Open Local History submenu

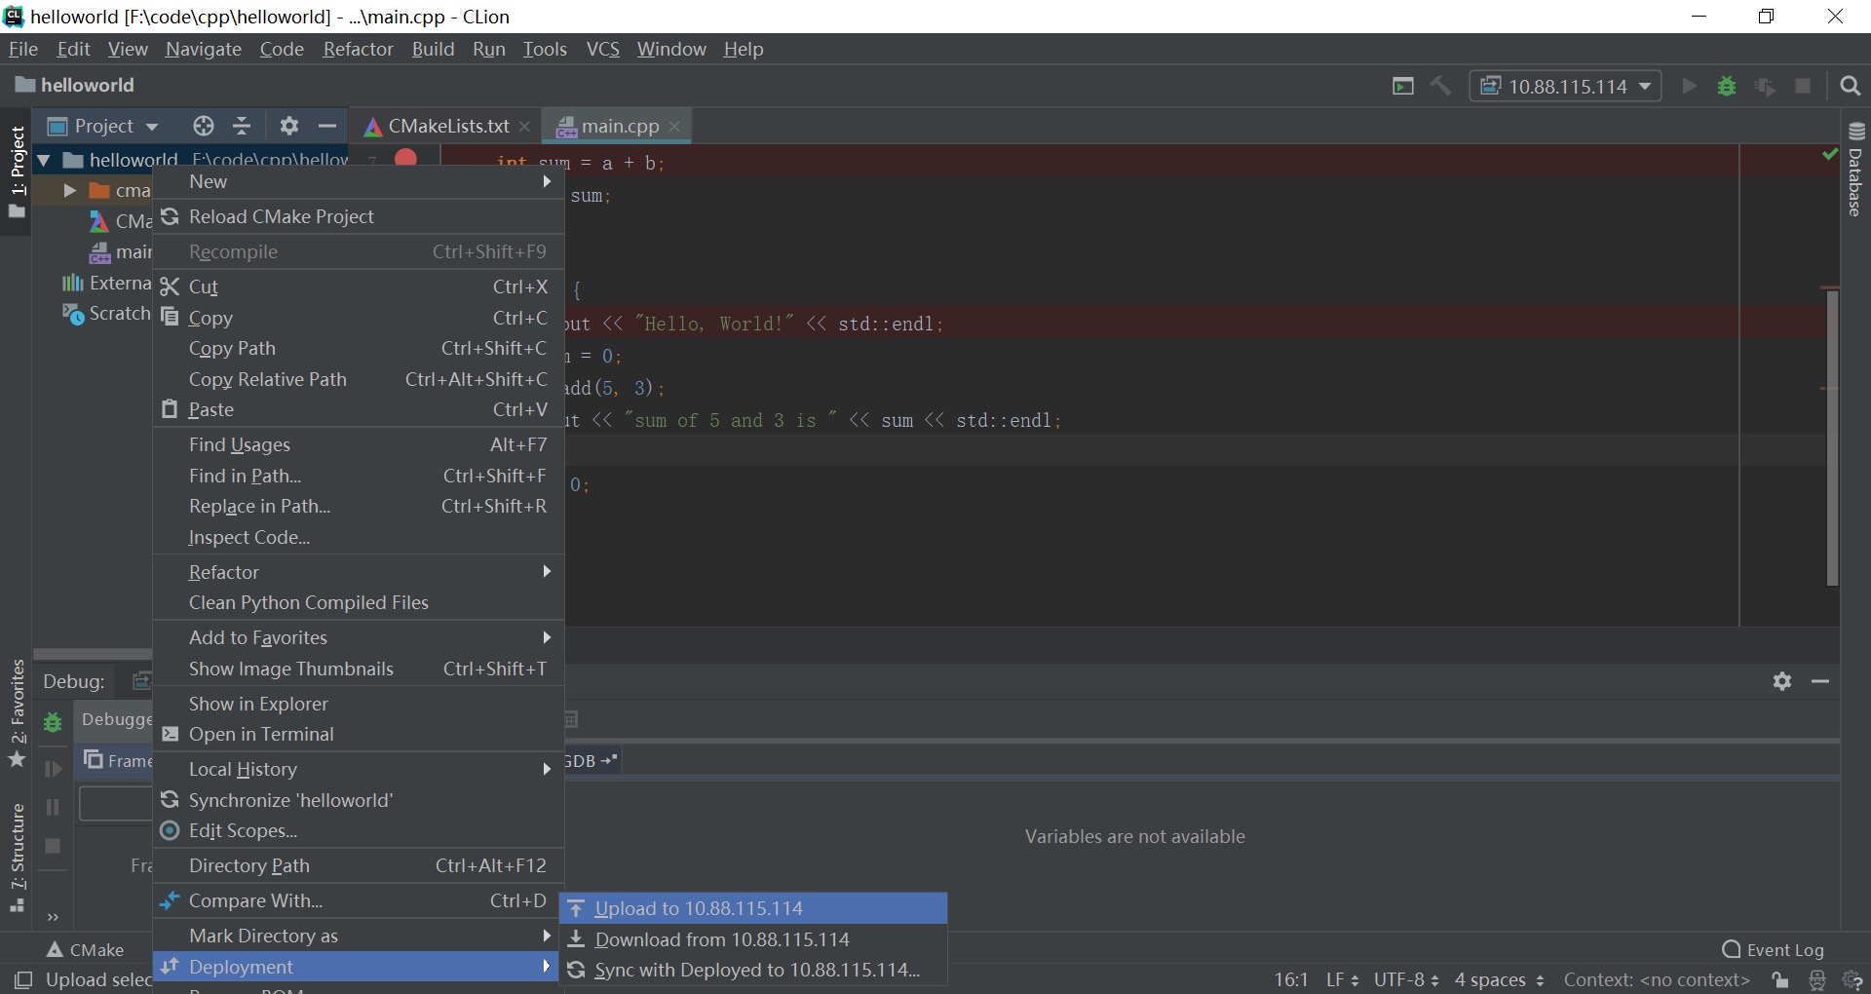(x=359, y=769)
